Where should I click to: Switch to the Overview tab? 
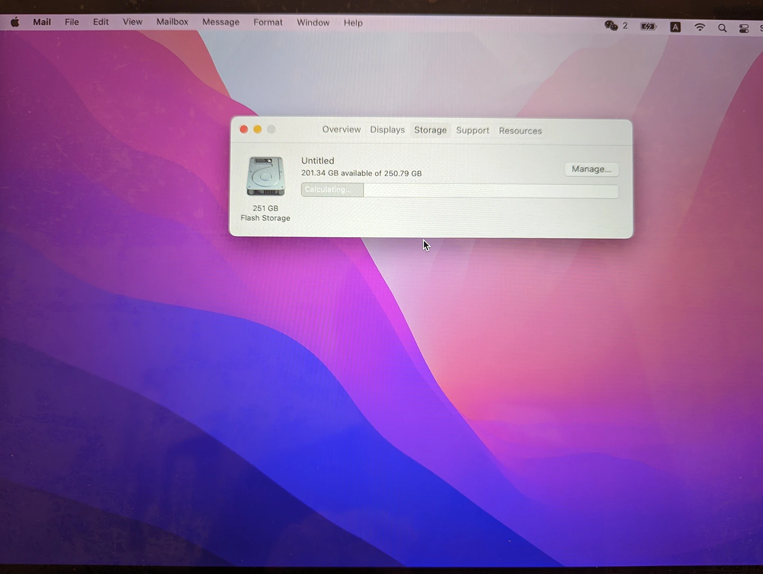click(x=341, y=130)
